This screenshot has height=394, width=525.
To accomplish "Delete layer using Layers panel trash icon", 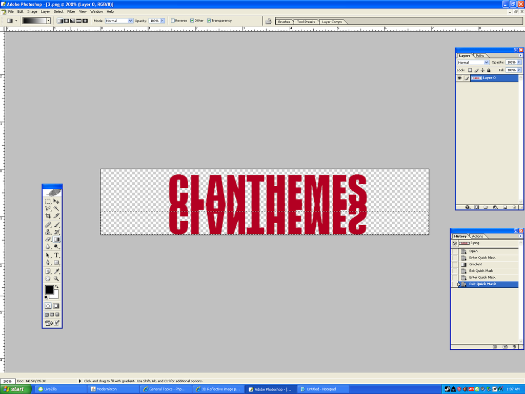I will (514, 207).
